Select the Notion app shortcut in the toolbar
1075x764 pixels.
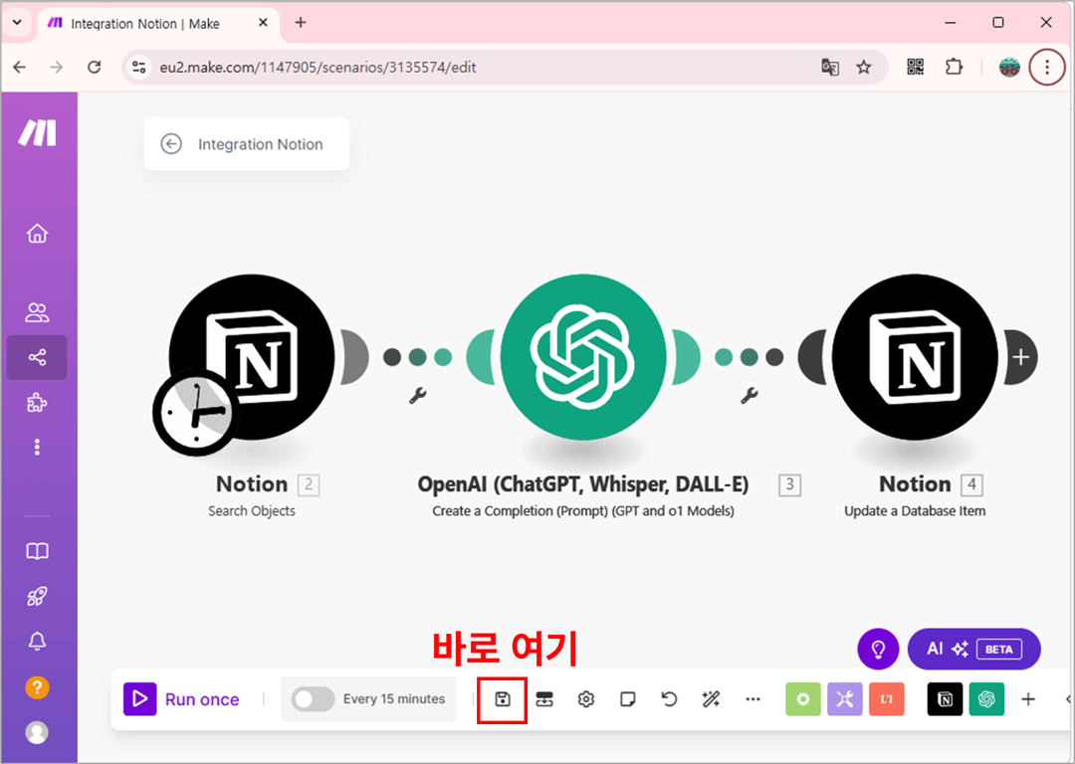944,699
